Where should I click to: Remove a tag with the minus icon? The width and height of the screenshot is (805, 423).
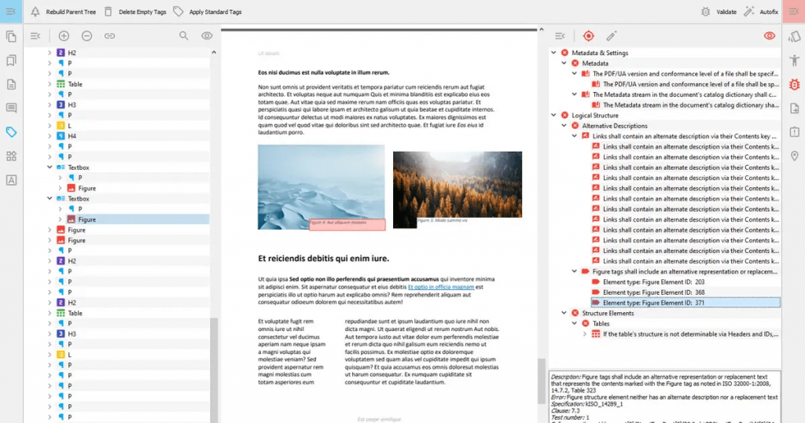(x=86, y=36)
